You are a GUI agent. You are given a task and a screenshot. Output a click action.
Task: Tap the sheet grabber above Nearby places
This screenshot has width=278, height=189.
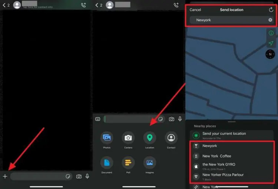[232, 122]
